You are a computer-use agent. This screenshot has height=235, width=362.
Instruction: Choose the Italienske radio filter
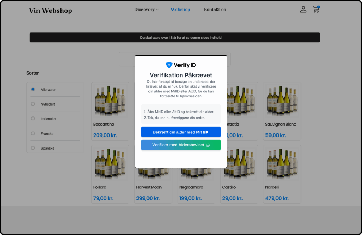pos(33,119)
